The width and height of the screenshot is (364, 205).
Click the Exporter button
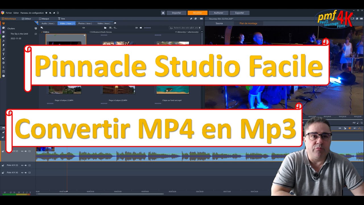click(240, 13)
